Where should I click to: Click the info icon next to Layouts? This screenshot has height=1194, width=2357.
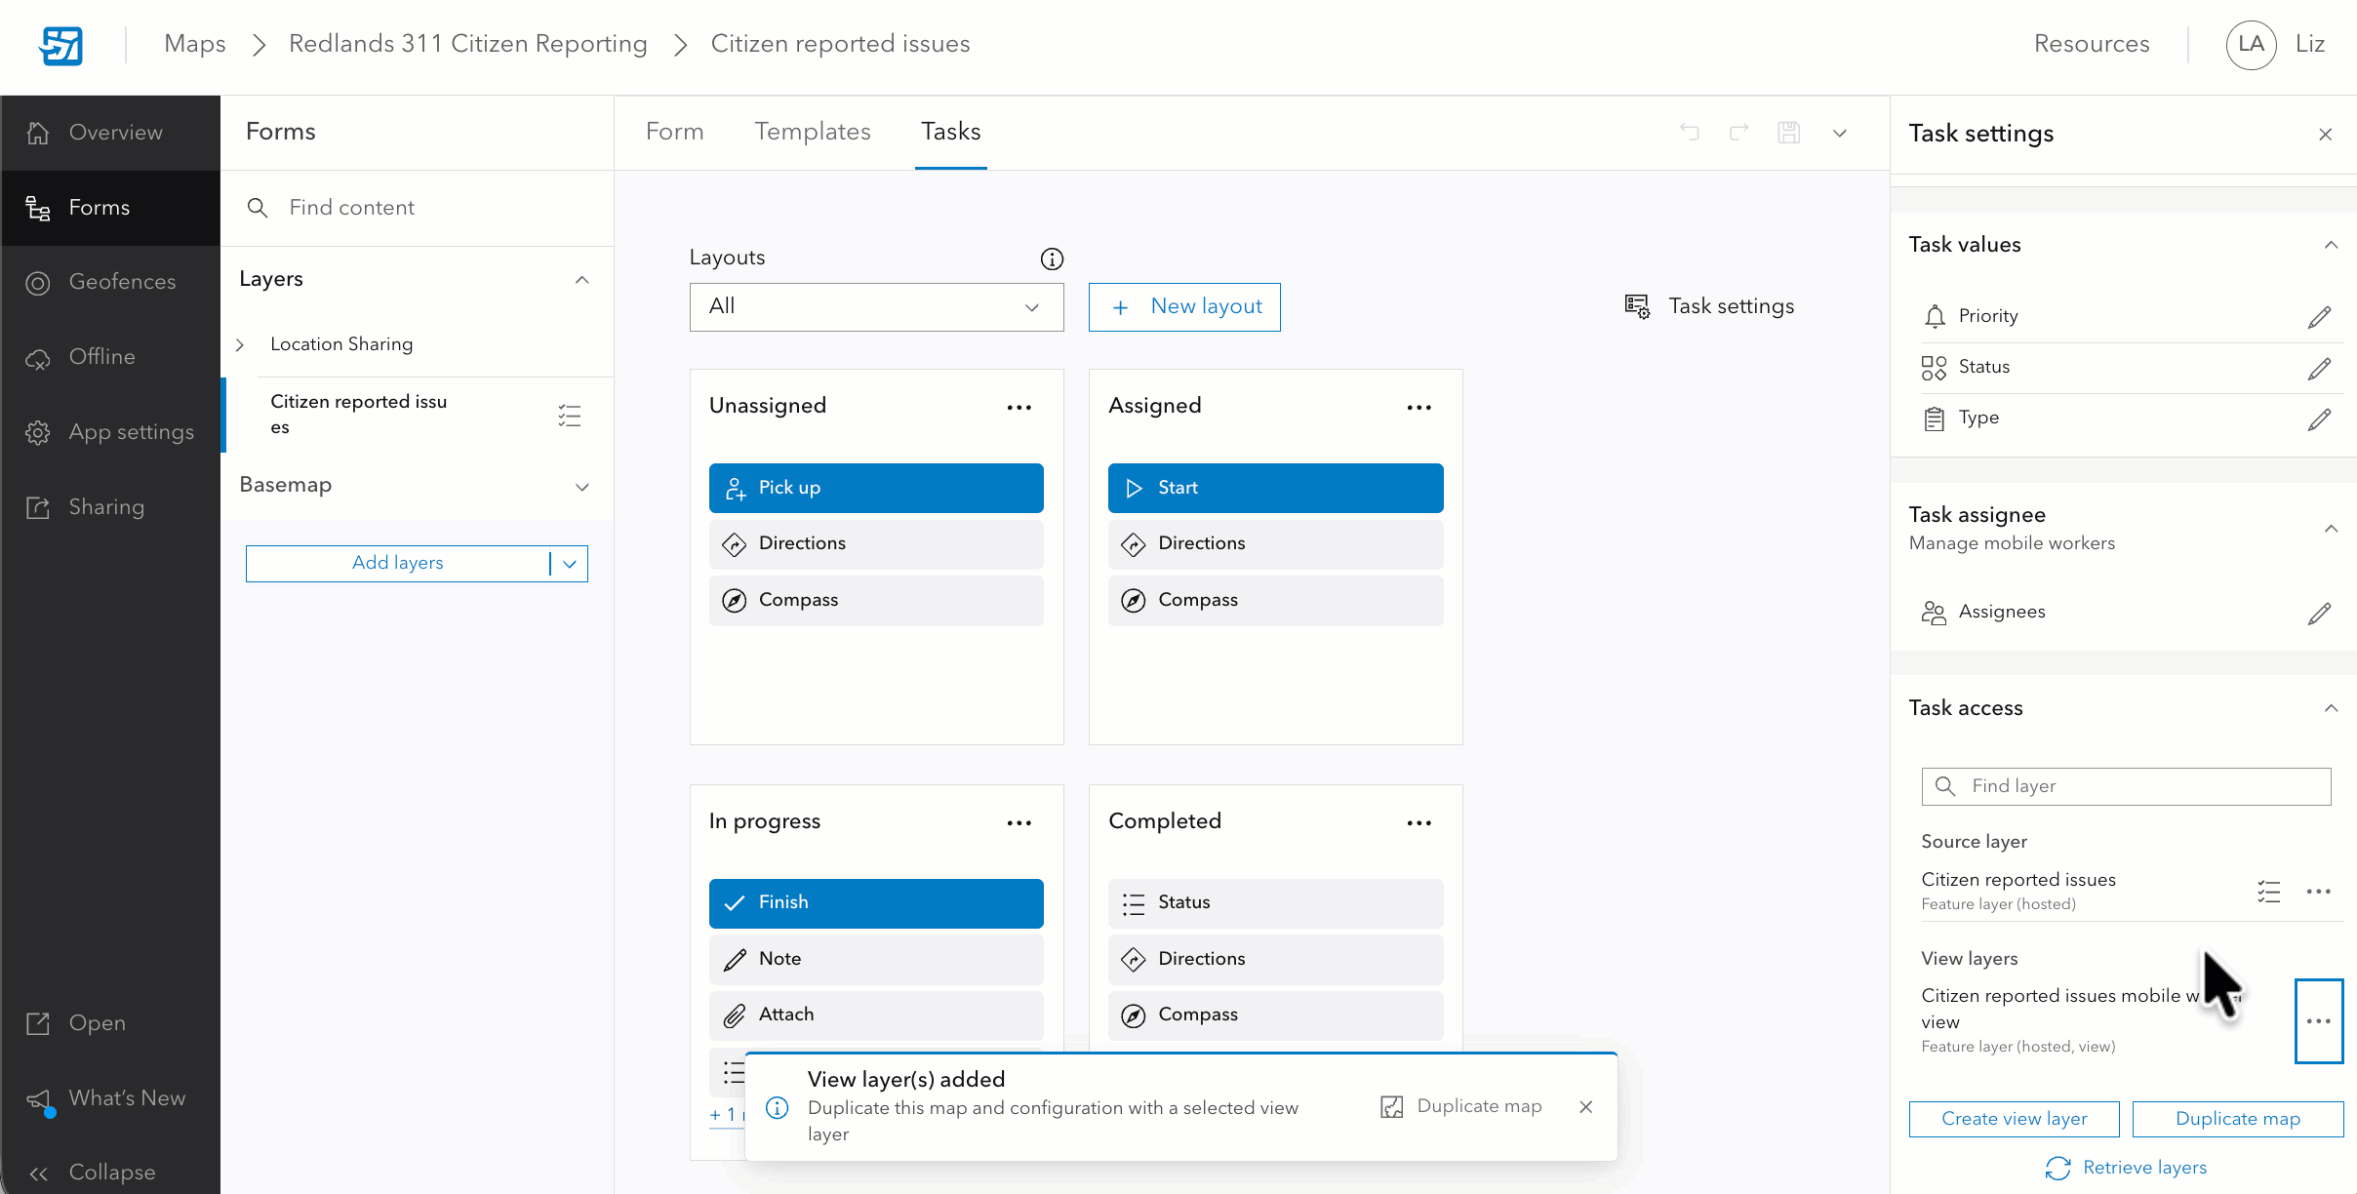click(x=1052, y=259)
